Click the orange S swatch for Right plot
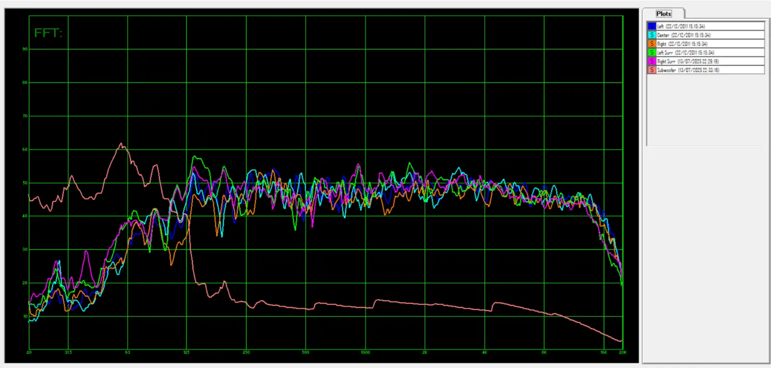This screenshot has height=368, width=771. 651,44
